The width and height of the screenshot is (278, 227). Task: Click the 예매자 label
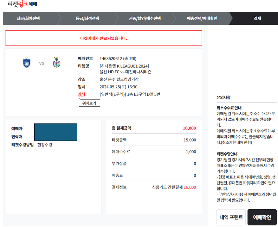click(x=17, y=128)
